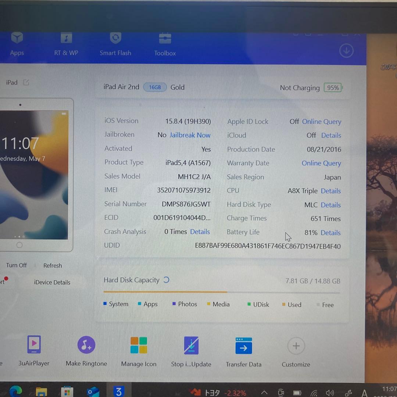
Task: Open Transfer Data tool
Action: [244, 352]
